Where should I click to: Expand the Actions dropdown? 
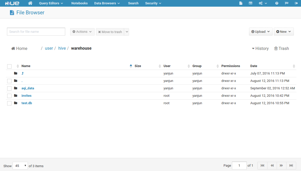pos(82,32)
